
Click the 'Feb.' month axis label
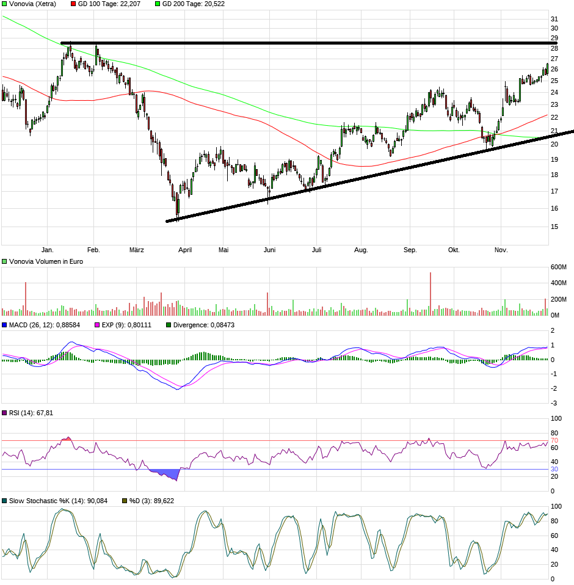coord(93,250)
